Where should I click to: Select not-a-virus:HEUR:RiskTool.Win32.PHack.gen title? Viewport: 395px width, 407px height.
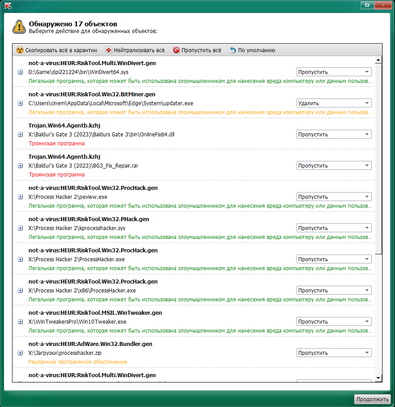pyautogui.click(x=89, y=219)
